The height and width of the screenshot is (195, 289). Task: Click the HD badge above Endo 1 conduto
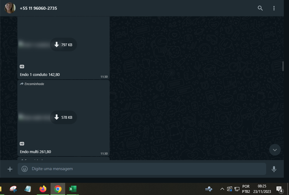(22, 67)
